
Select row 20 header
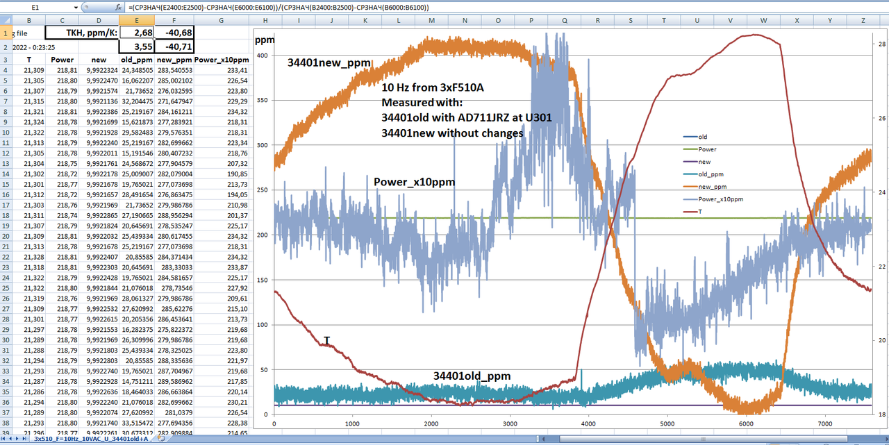click(x=6, y=236)
